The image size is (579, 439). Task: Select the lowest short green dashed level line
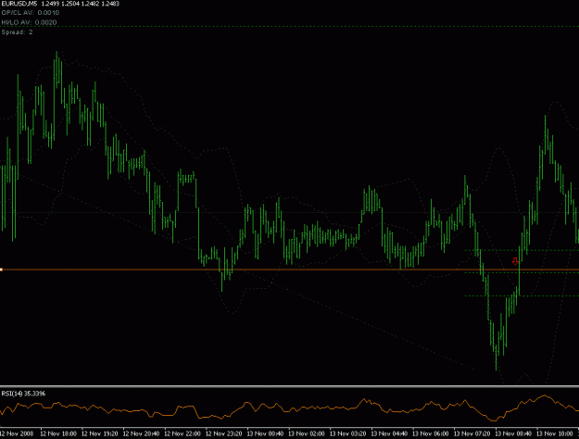pos(522,295)
